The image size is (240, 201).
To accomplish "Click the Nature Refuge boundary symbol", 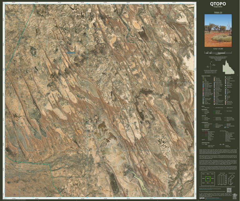I will [225, 111].
